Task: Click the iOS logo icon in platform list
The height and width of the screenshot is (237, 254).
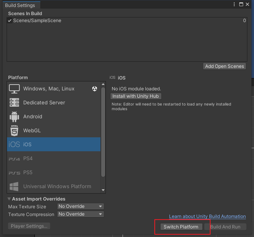Action: coord(14,144)
